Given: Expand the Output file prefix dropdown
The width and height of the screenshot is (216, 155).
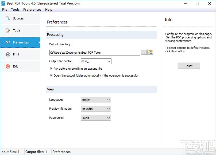Looking at the screenshot, I should click(x=109, y=61).
